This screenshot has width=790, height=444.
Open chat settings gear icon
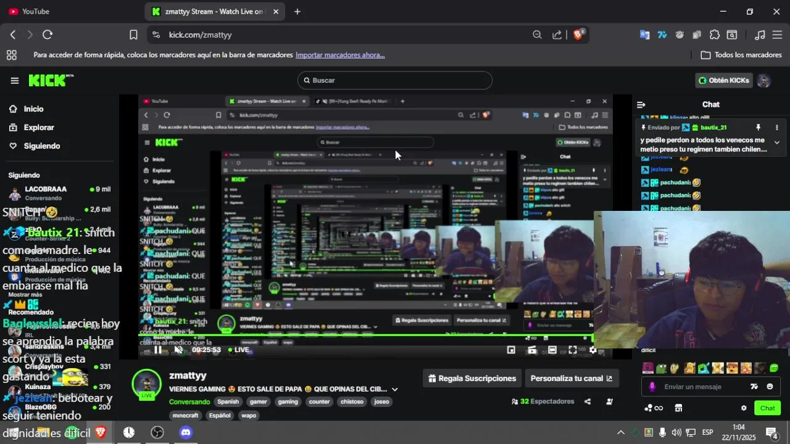click(x=744, y=408)
